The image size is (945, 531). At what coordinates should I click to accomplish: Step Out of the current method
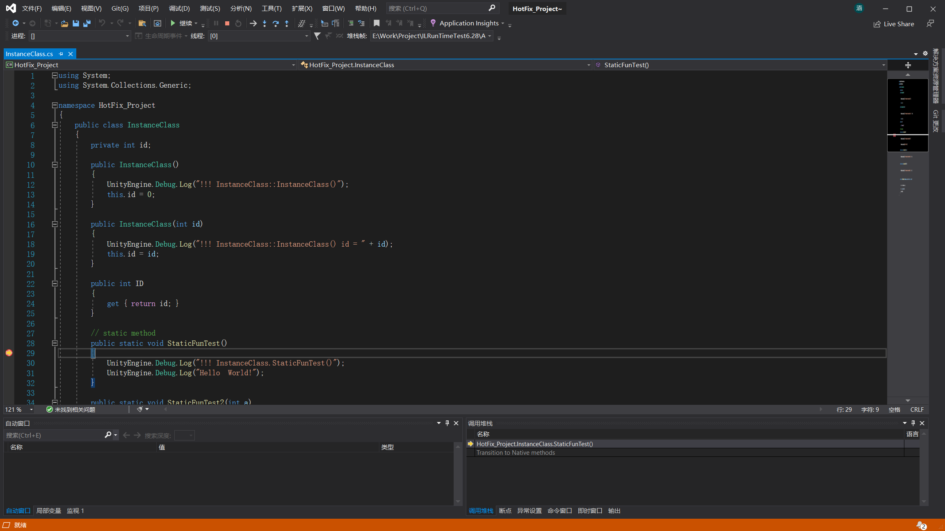coord(287,23)
